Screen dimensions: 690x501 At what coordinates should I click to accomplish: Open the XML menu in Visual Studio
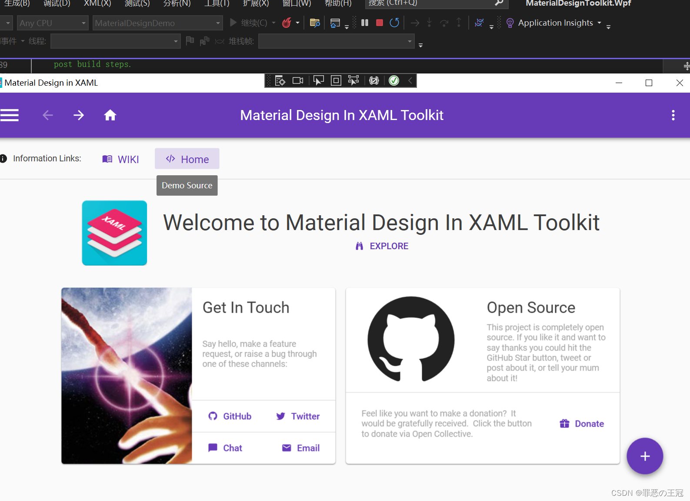pyautogui.click(x=97, y=3)
